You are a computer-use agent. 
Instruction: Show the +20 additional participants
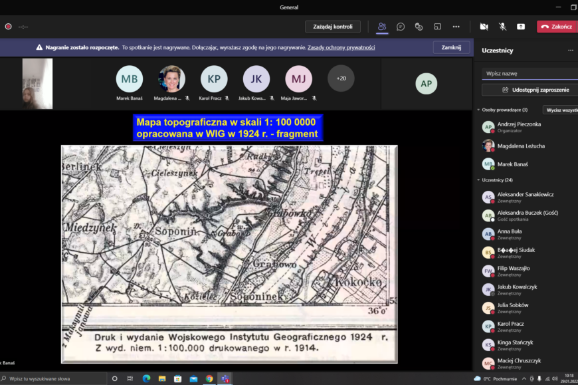pos(341,78)
